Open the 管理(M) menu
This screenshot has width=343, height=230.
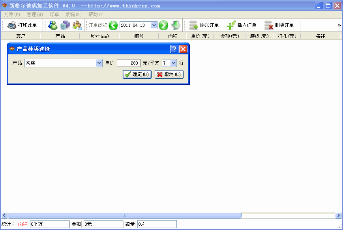35,15
